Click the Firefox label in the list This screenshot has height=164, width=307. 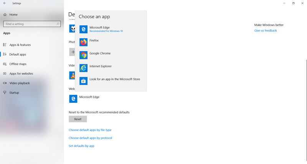[94, 41]
